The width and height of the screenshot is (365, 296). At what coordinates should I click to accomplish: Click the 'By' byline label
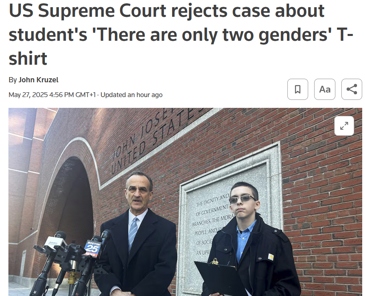click(x=12, y=80)
